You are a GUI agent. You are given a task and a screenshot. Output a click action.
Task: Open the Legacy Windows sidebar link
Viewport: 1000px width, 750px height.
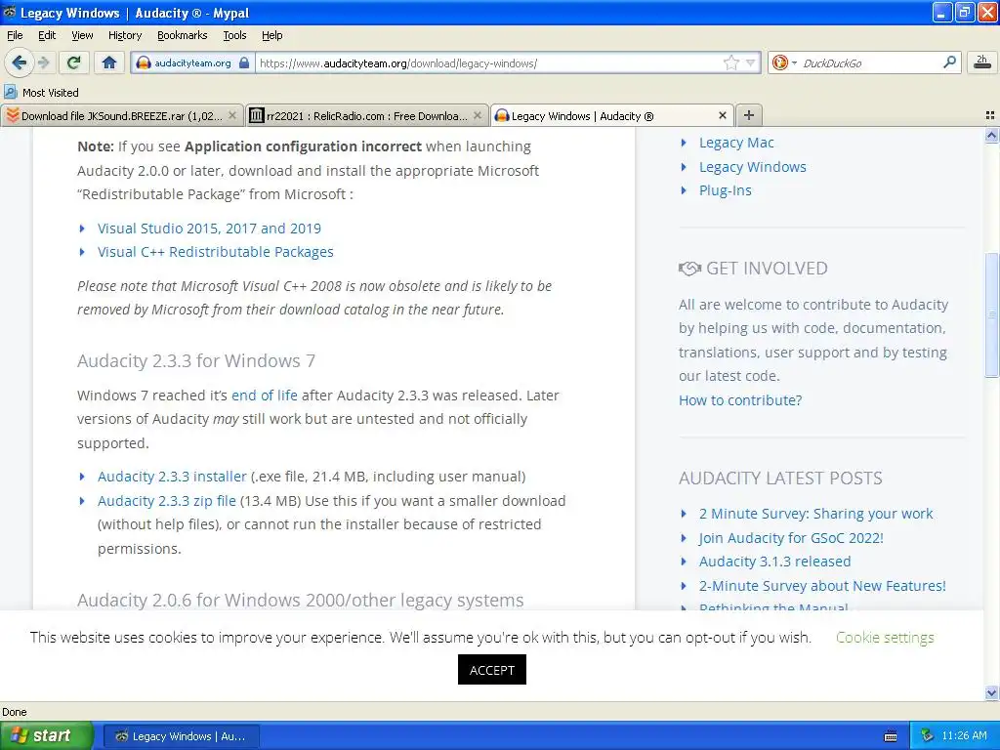(753, 167)
